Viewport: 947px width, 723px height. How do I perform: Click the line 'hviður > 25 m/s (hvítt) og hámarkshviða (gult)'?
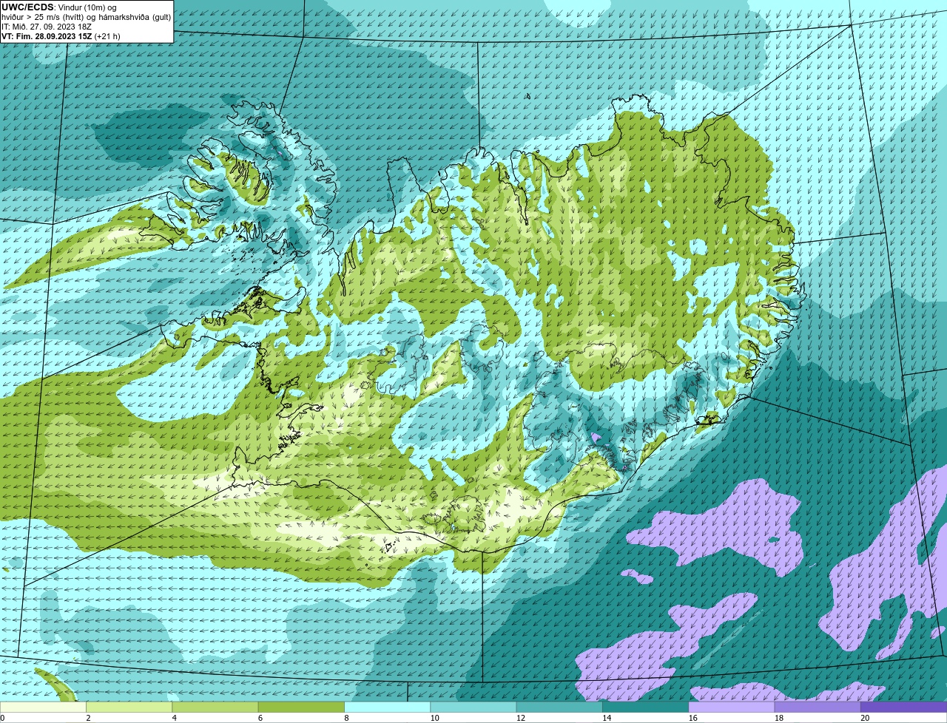point(86,17)
